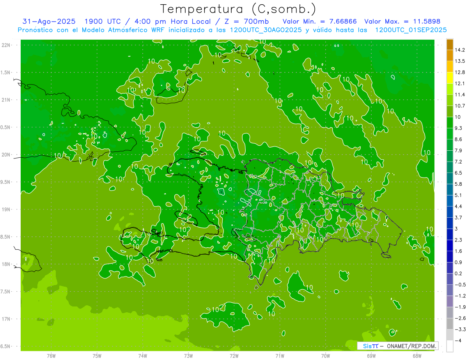Click the "12.1" colorbar value

[x=459, y=83]
